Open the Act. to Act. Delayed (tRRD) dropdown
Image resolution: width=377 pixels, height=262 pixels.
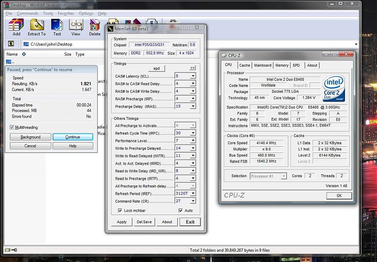193,163
